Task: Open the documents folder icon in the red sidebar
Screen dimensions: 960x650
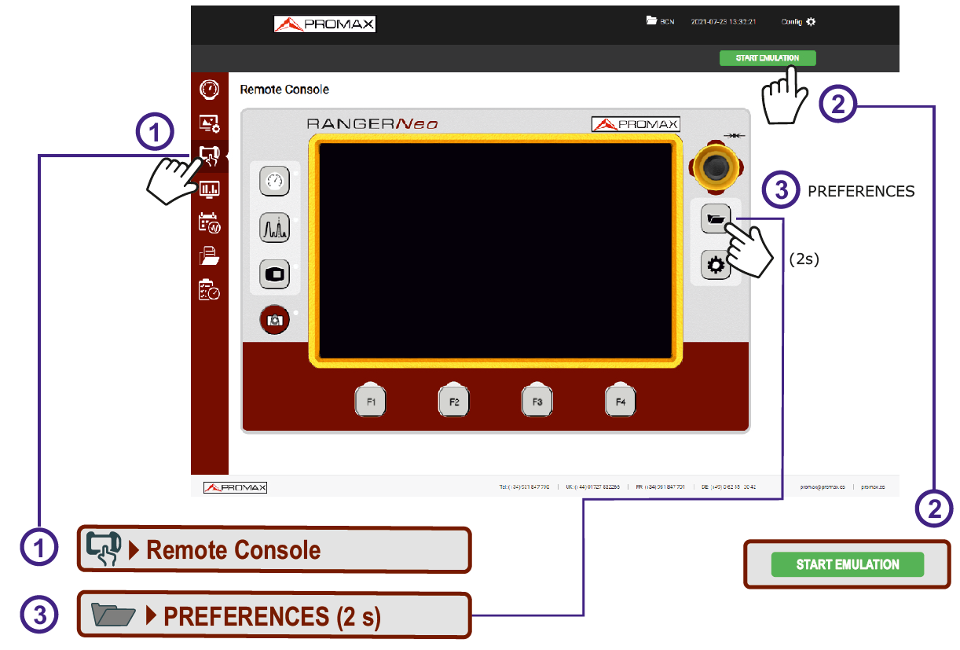Action: coord(209,255)
